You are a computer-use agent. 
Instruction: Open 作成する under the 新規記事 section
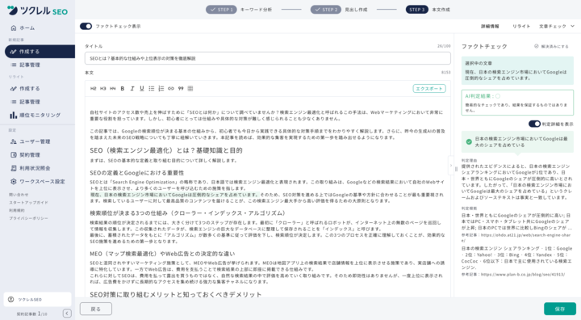click(40, 52)
